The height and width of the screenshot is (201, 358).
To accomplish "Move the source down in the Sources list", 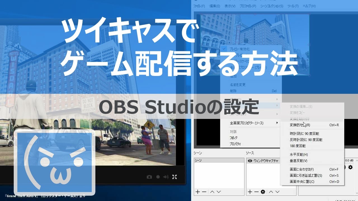I will pyautogui.click(x=277, y=192).
